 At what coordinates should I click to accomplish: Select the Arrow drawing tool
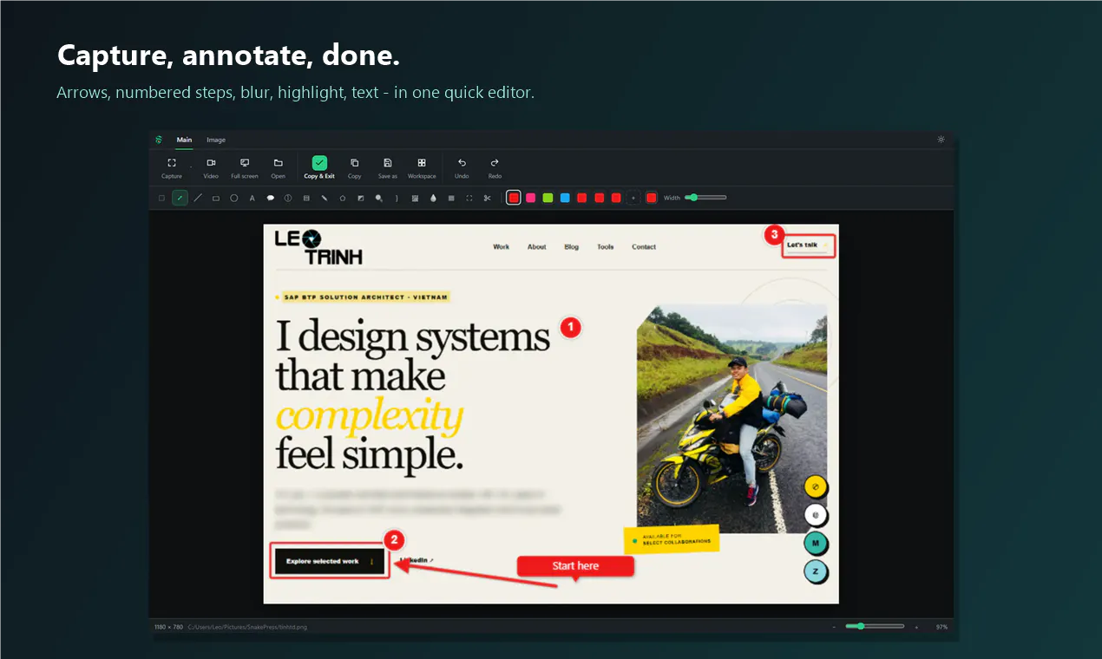pos(180,198)
